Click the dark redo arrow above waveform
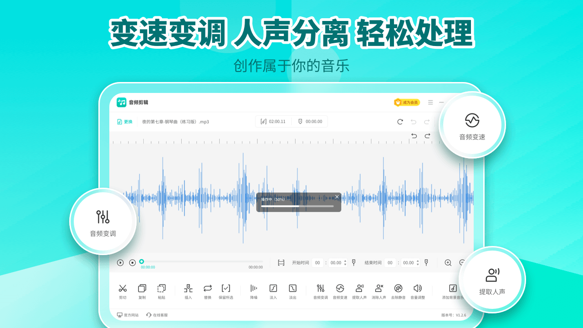Screen dimensions: 583x328 pos(427,136)
